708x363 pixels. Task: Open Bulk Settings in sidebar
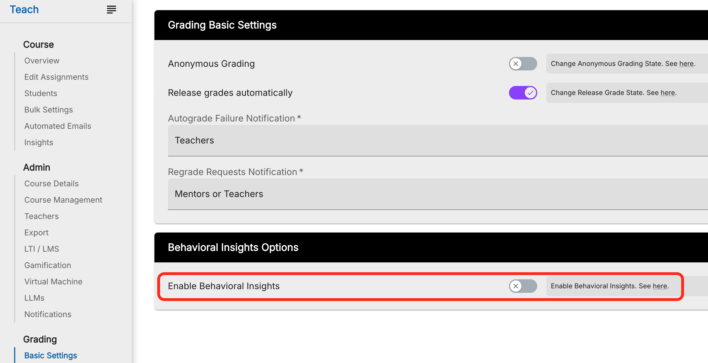pyautogui.click(x=49, y=110)
